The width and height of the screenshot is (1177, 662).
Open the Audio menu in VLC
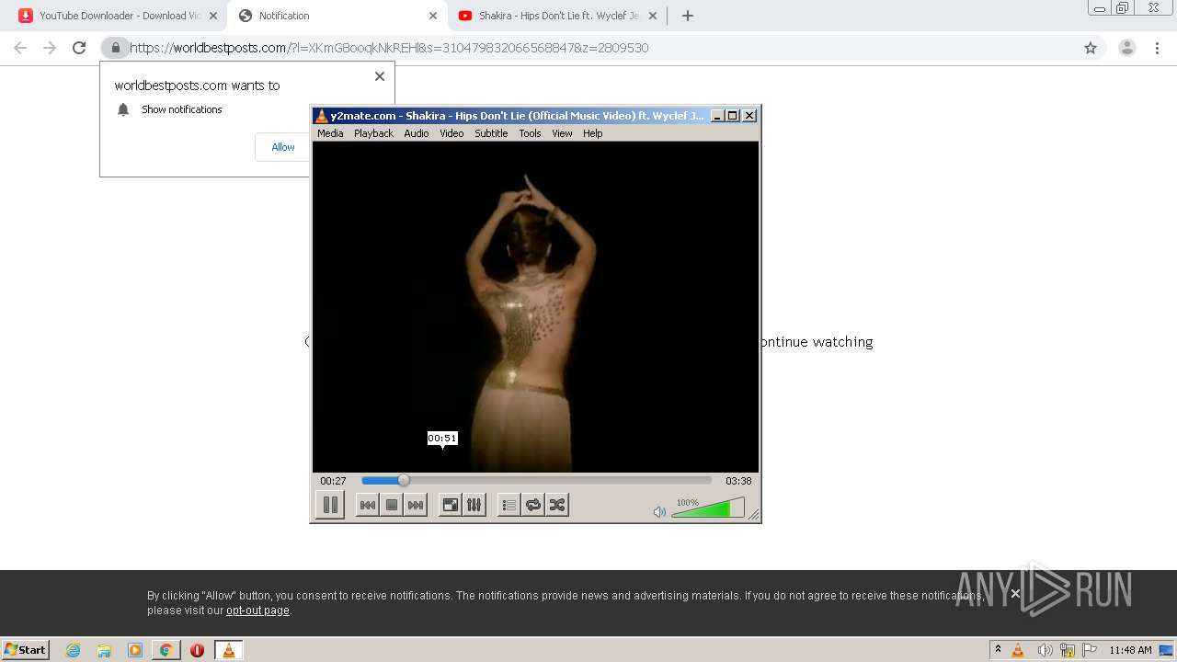point(417,133)
